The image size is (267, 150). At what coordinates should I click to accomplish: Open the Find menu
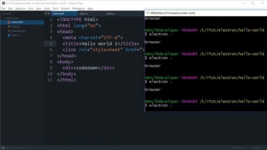point(30,8)
